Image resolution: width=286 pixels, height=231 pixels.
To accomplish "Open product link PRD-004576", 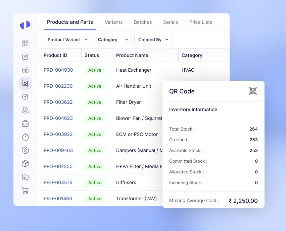I will pos(58,182).
